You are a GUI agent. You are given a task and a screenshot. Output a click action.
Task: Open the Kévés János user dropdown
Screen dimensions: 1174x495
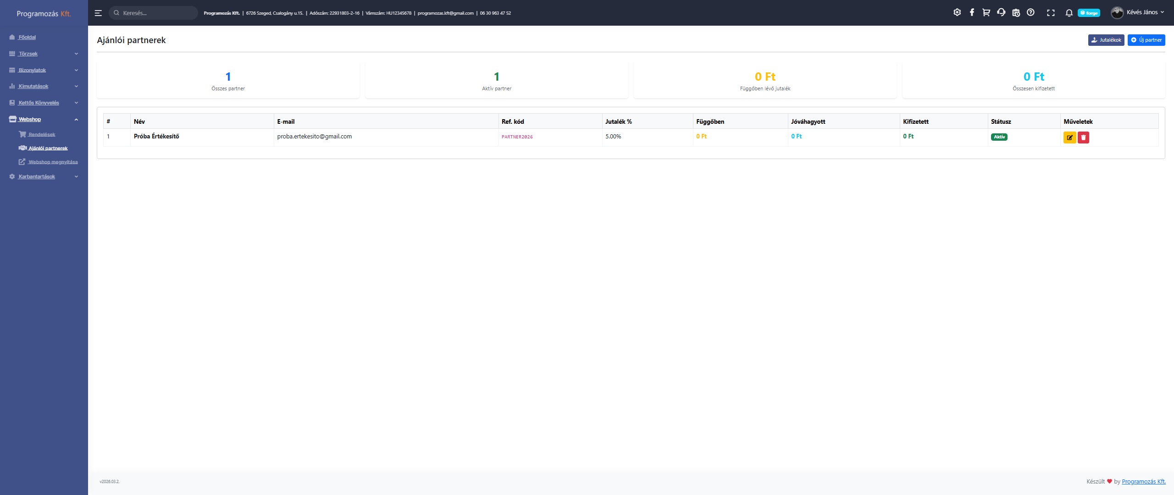pos(1145,12)
